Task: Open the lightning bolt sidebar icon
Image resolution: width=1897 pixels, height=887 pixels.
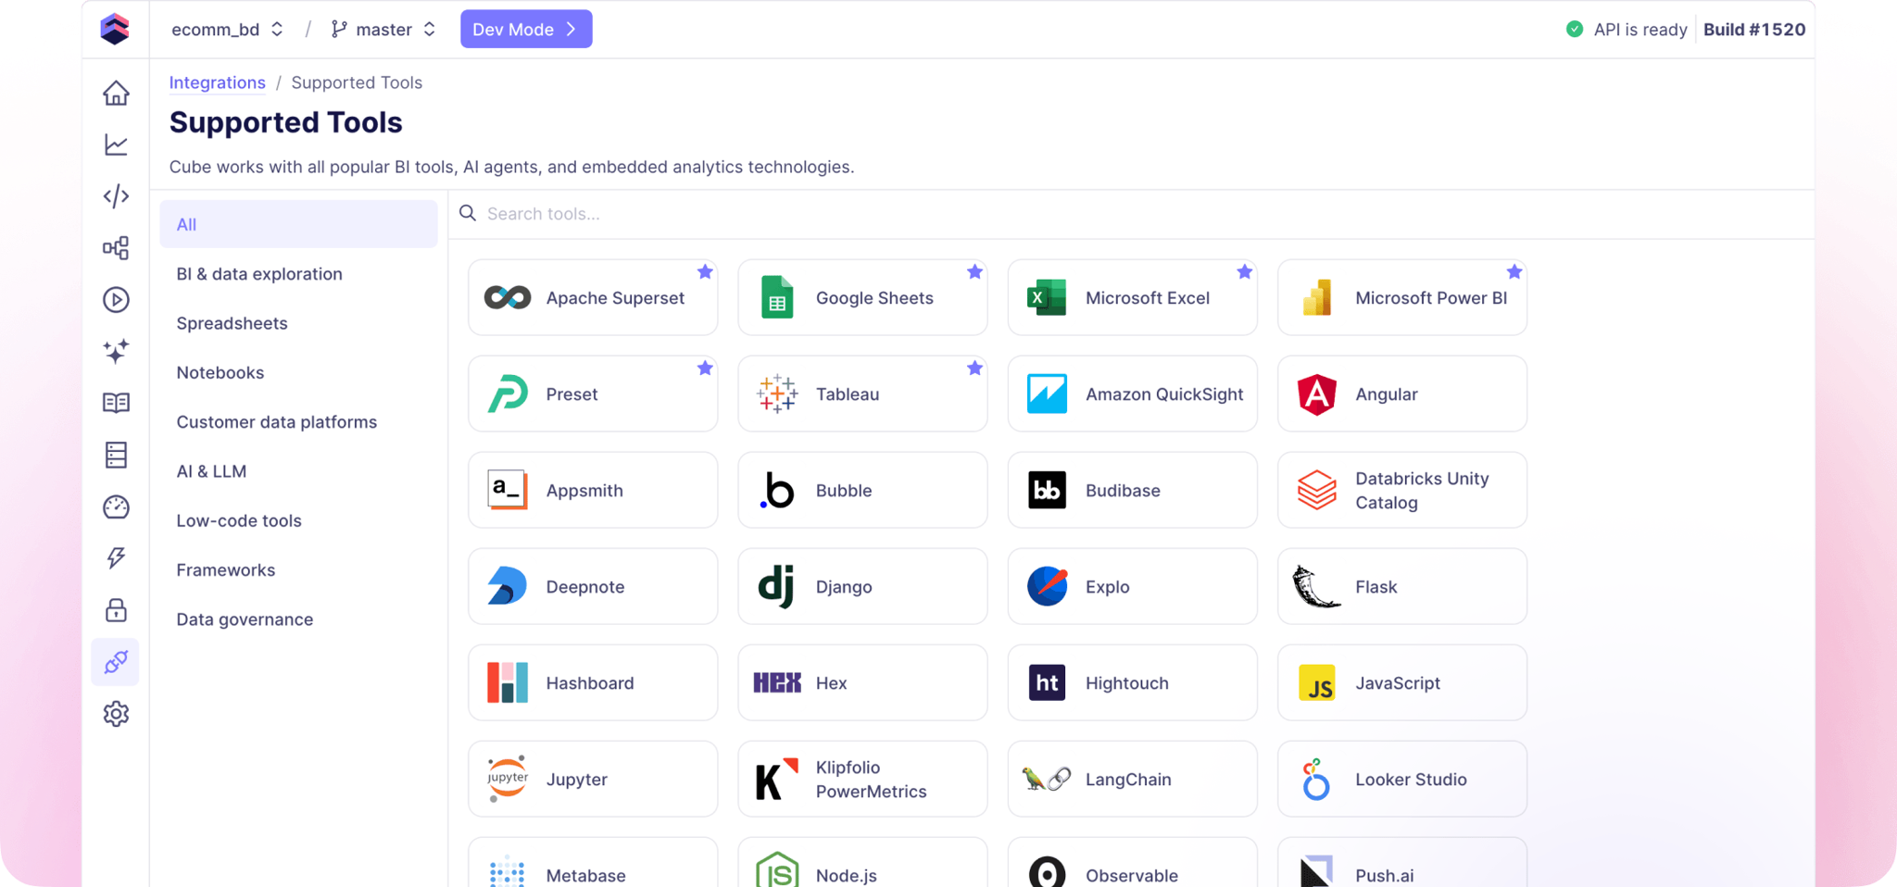Action: pyautogui.click(x=116, y=558)
